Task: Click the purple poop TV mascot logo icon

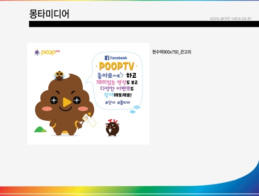Action: click(x=37, y=52)
